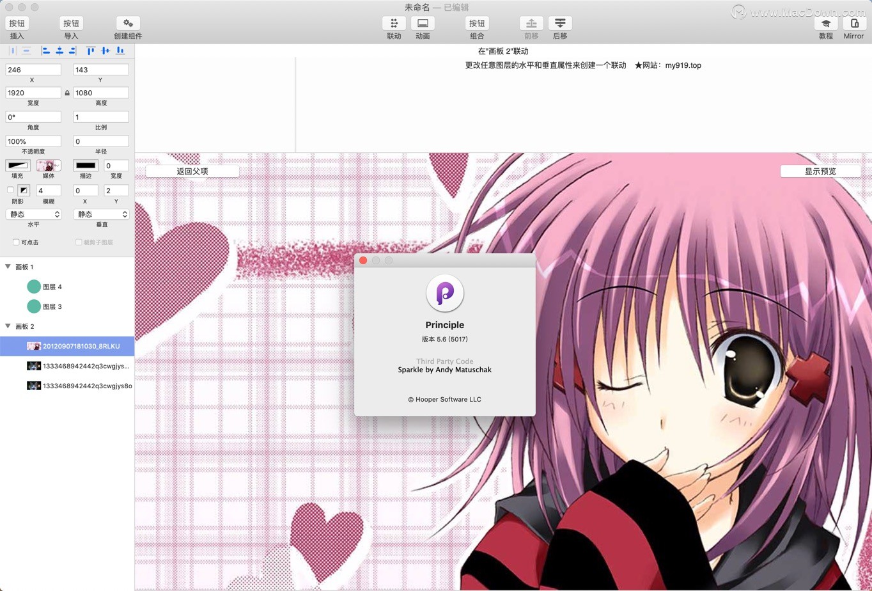Collapse the 画板 2 disclosure triangle
Viewport: 872px width, 591px height.
click(x=8, y=326)
